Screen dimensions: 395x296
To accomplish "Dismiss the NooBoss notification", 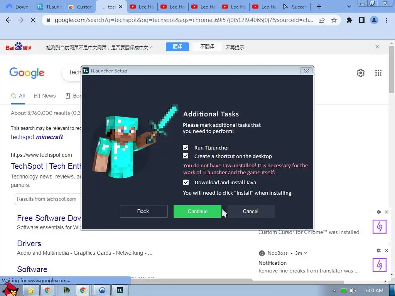I will click(387, 251).
